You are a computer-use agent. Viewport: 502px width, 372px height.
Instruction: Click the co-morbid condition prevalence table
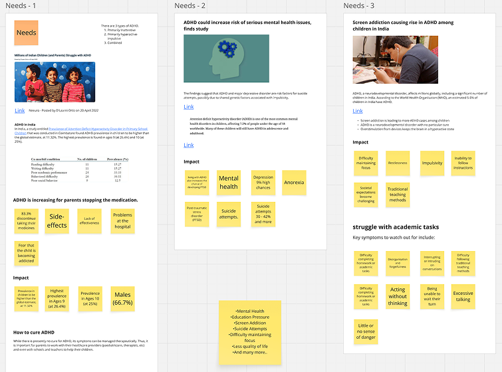[x=80, y=171]
